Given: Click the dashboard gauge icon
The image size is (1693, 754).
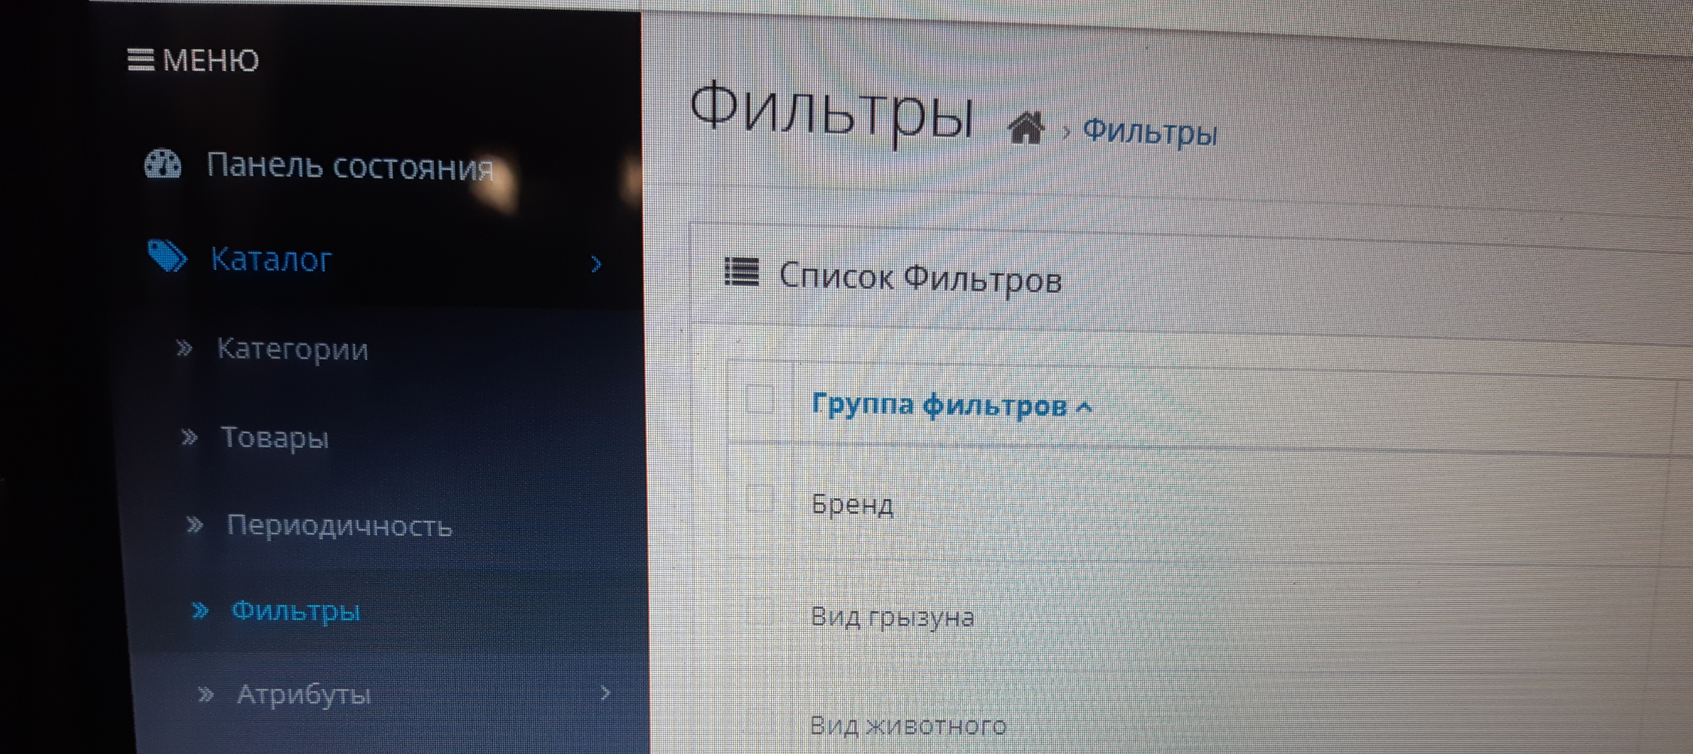Looking at the screenshot, I should click(x=162, y=164).
